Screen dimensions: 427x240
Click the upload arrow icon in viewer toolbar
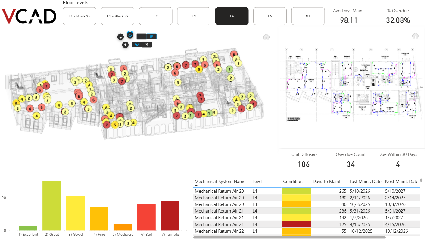coord(126,45)
